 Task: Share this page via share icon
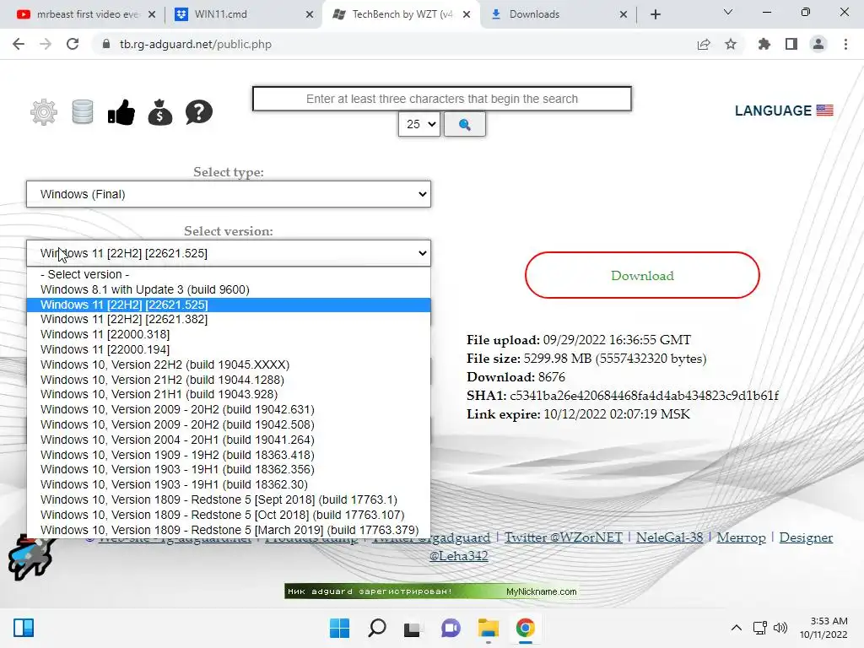click(704, 44)
